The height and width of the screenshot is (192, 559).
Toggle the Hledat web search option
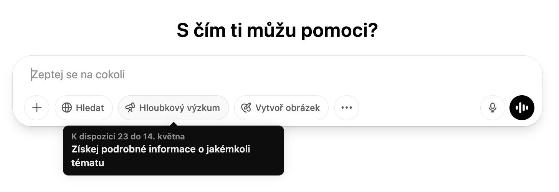[x=84, y=108]
